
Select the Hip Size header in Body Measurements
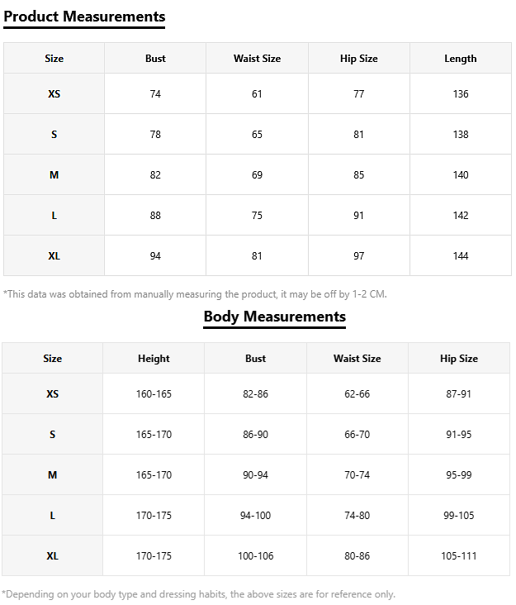click(458, 359)
